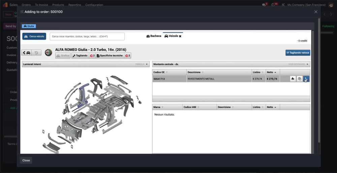Open the Products menu behind the dialog

pyautogui.click(x=58, y=5)
